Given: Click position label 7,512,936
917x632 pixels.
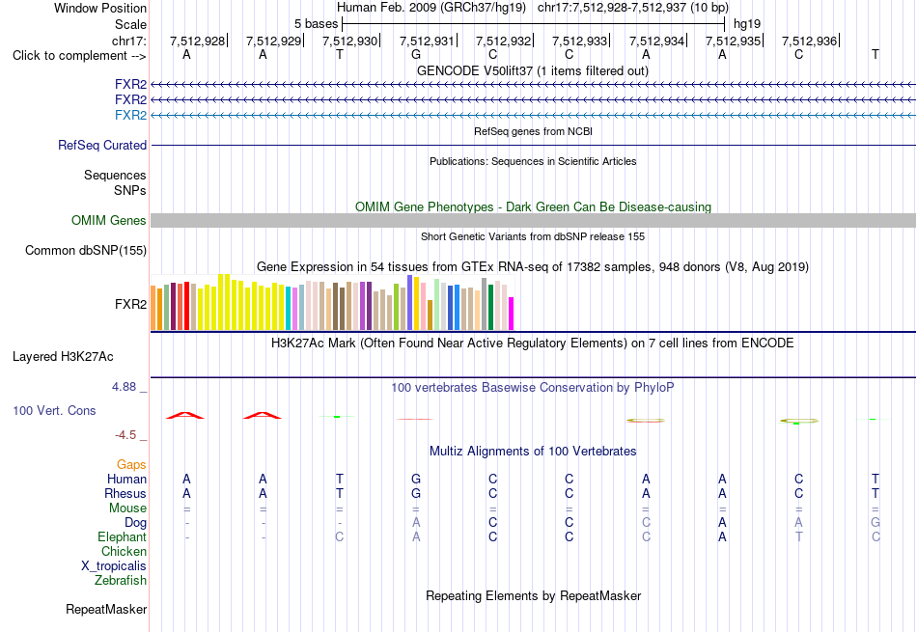Looking at the screenshot, I should [x=810, y=41].
